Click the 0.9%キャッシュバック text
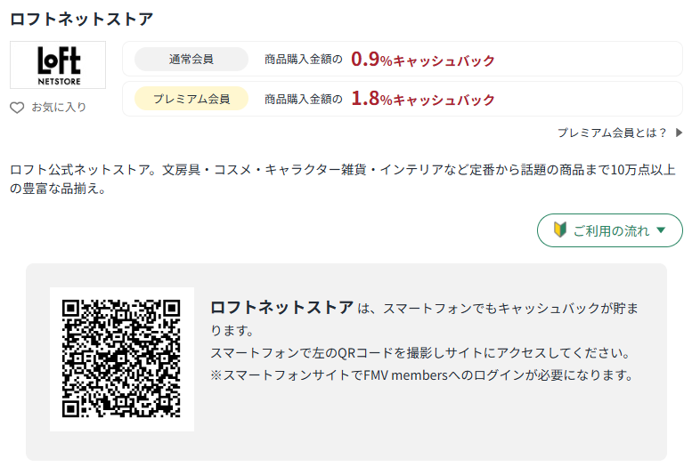 click(x=423, y=60)
